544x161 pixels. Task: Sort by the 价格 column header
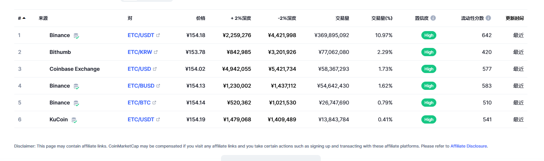click(x=201, y=18)
